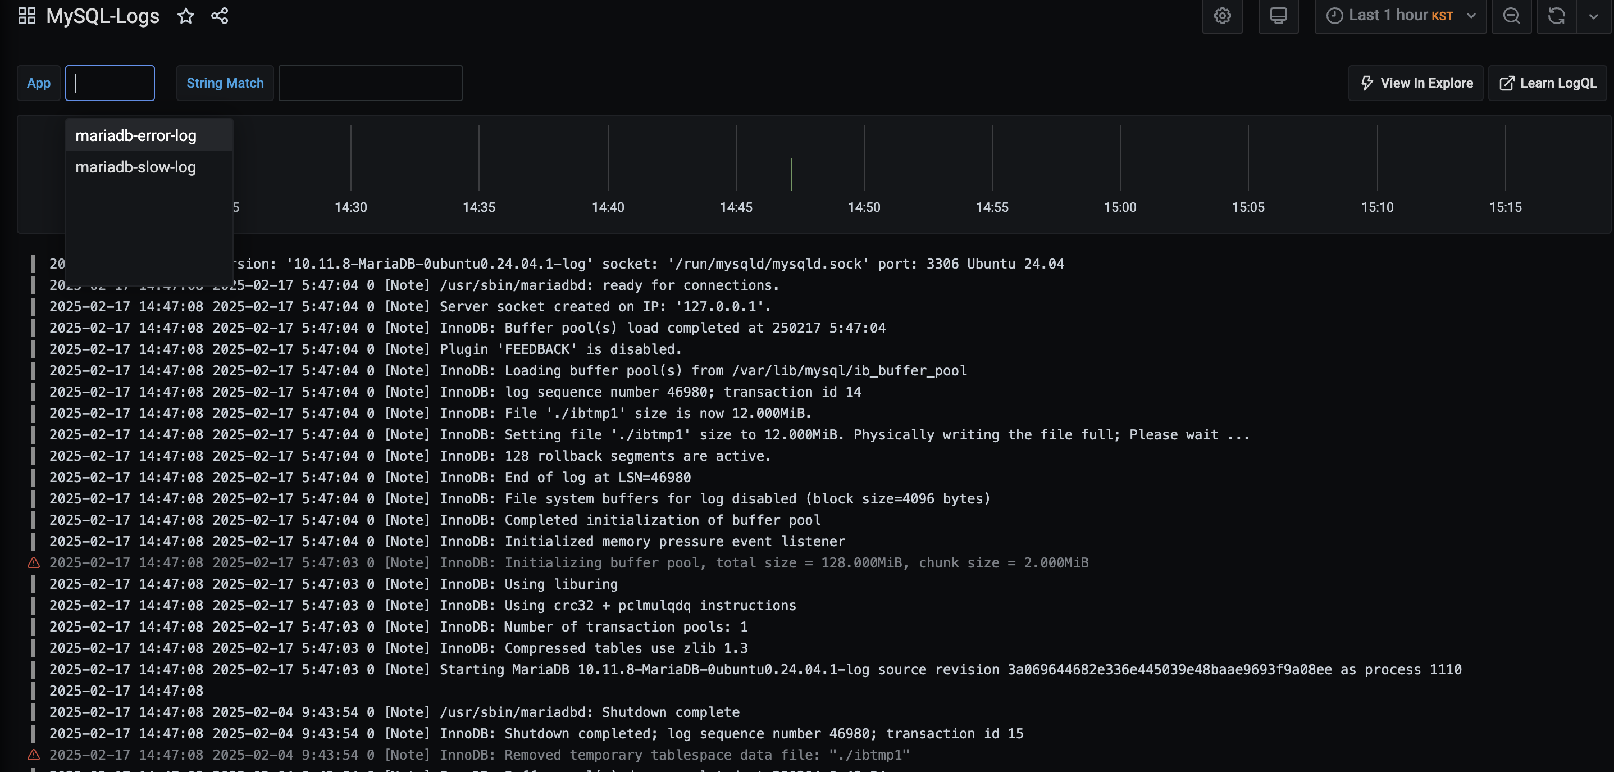1614x772 pixels.
Task: Open dashboard settings gear
Action: (1222, 16)
